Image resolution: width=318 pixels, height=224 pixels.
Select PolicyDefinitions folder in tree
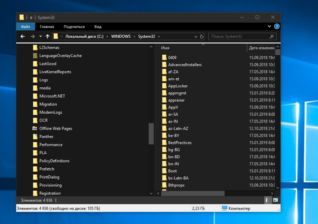pos(54,161)
